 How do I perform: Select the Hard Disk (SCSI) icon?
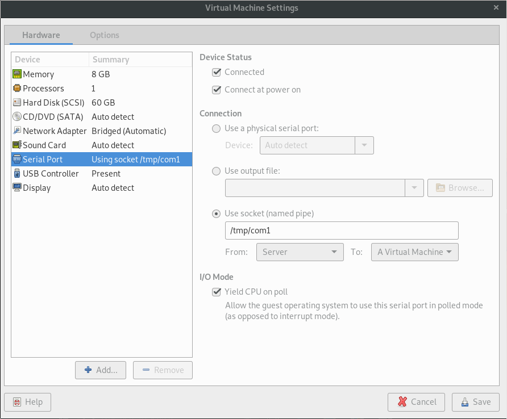17,103
